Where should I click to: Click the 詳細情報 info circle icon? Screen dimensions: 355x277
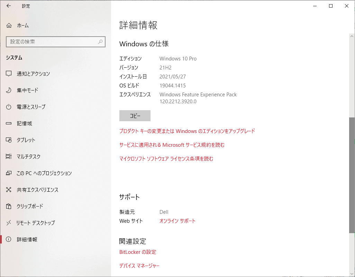pyautogui.click(x=9, y=239)
